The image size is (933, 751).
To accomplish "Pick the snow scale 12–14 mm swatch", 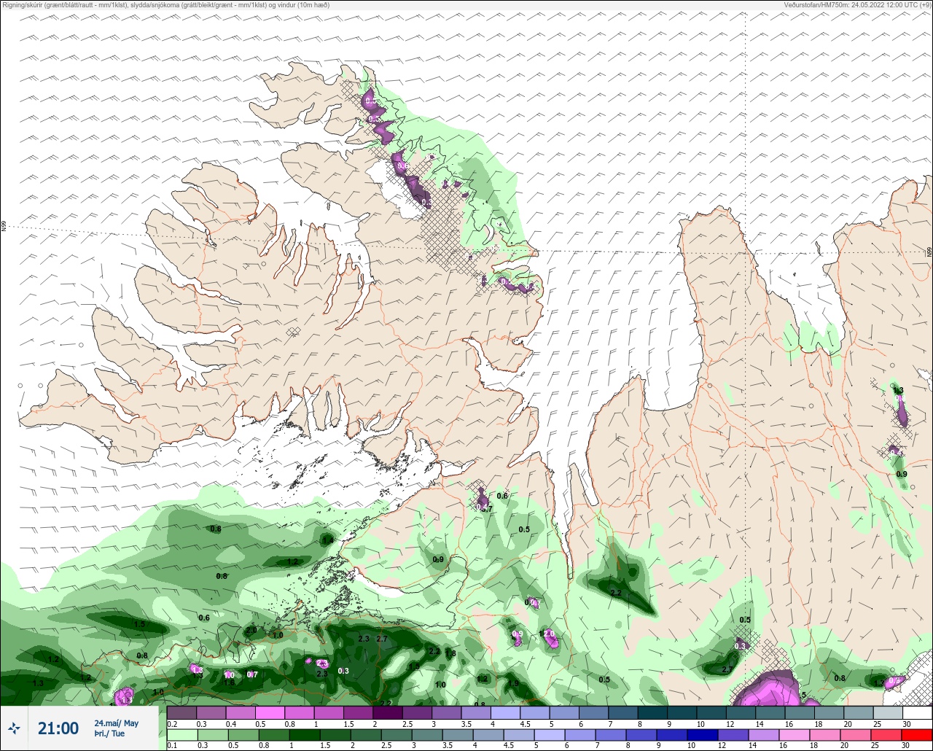I will click(x=741, y=712).
